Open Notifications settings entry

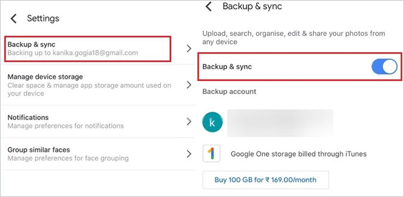(x=98, y=121)
